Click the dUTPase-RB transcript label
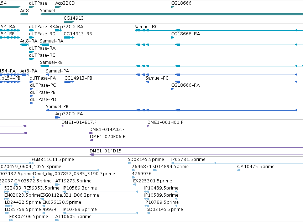This screenshot has height=222, width=303. 42,26
